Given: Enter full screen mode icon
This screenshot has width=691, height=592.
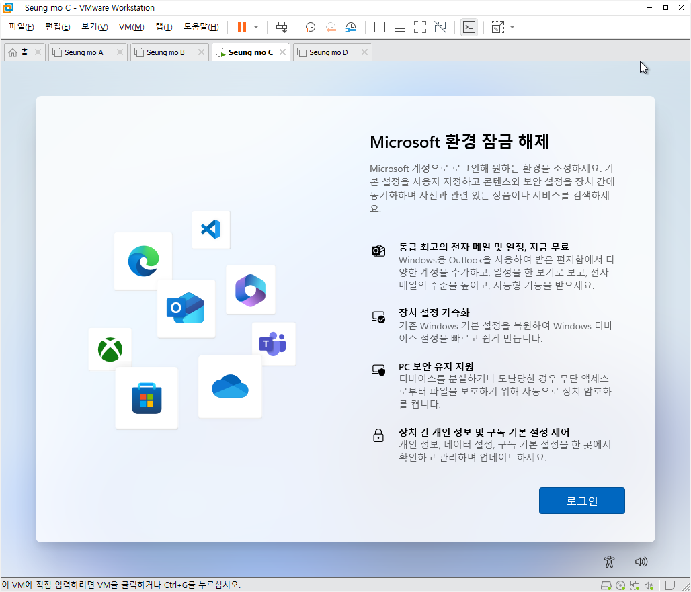Looking at the screenshot, I should [420, 27].
